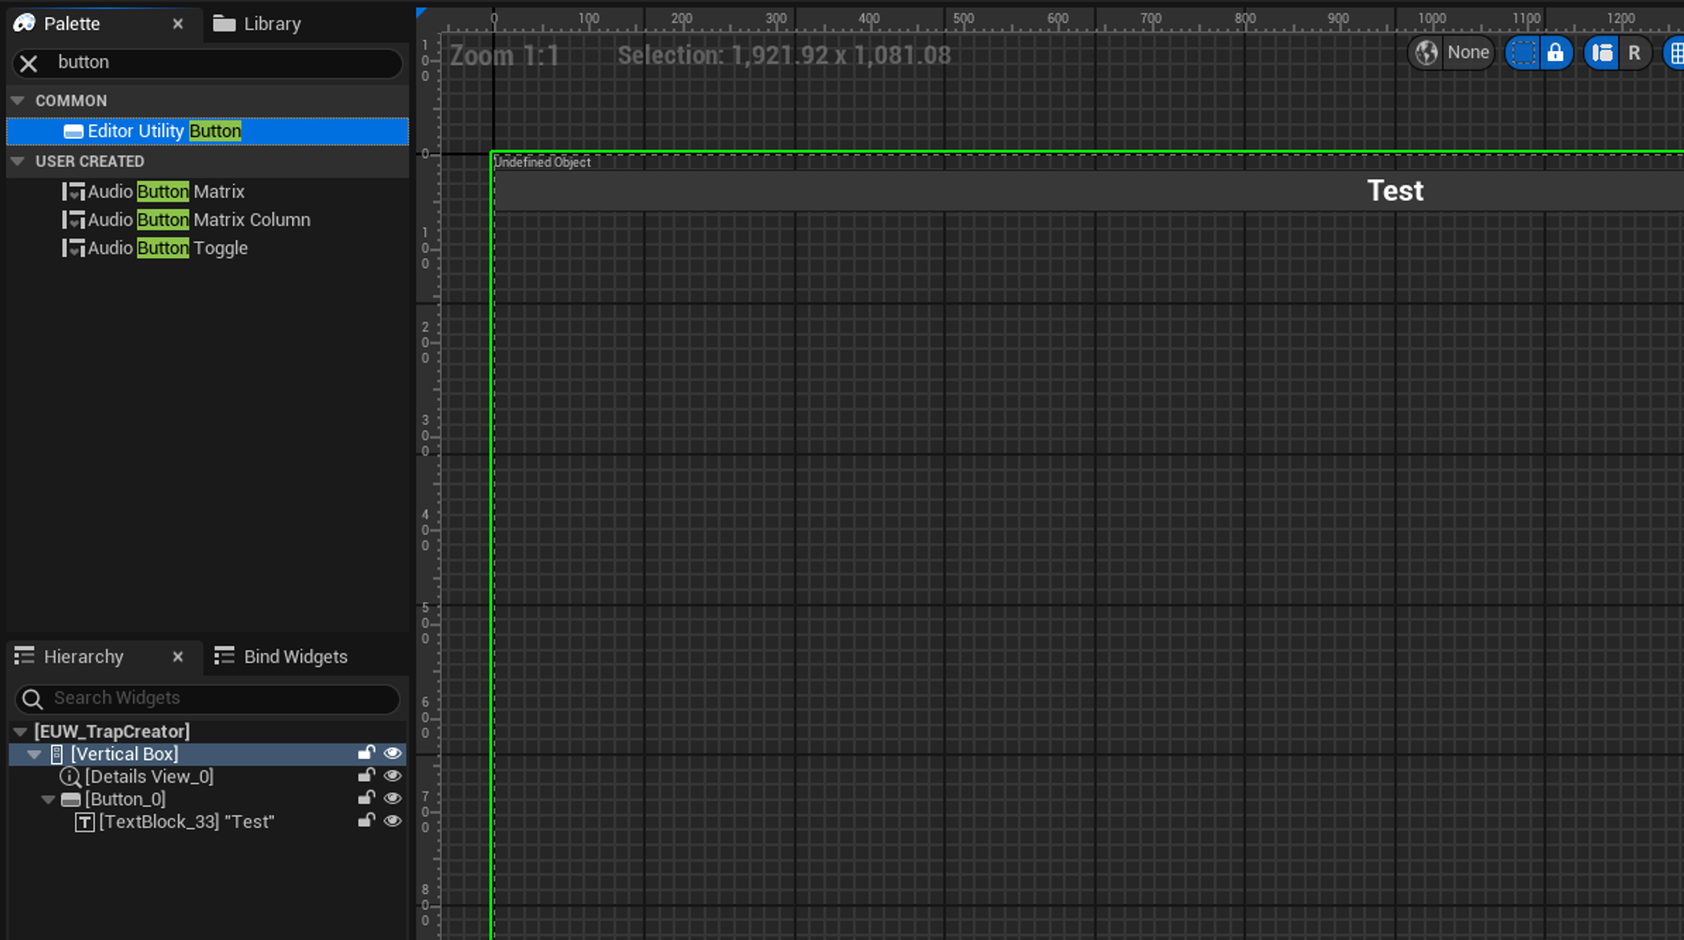Toggle lock on the Button_0 widget
This screenshot has width=1684, height=940.
pos(366,798)
